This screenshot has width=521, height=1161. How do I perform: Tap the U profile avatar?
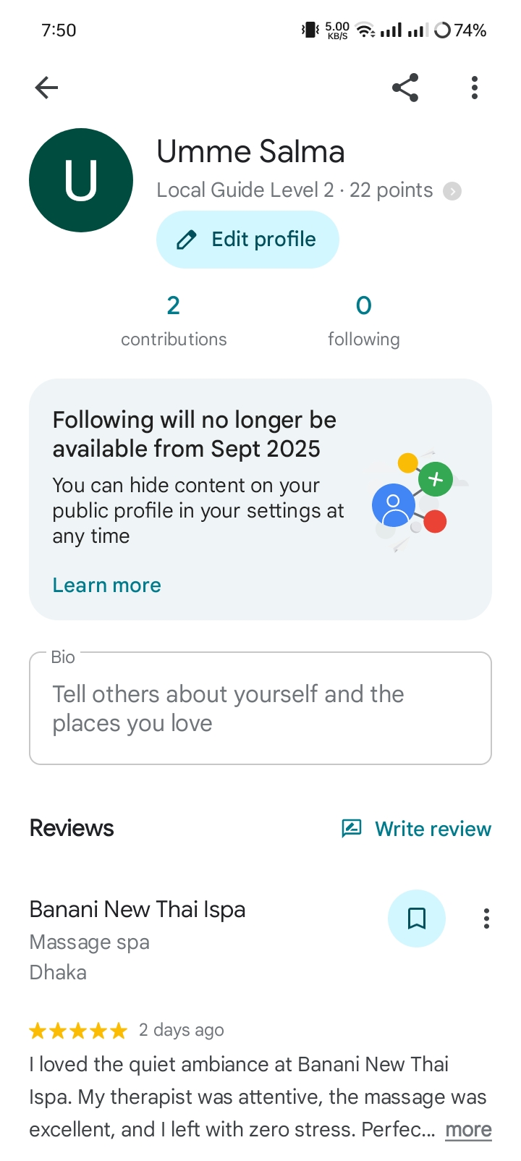[81, 180]
